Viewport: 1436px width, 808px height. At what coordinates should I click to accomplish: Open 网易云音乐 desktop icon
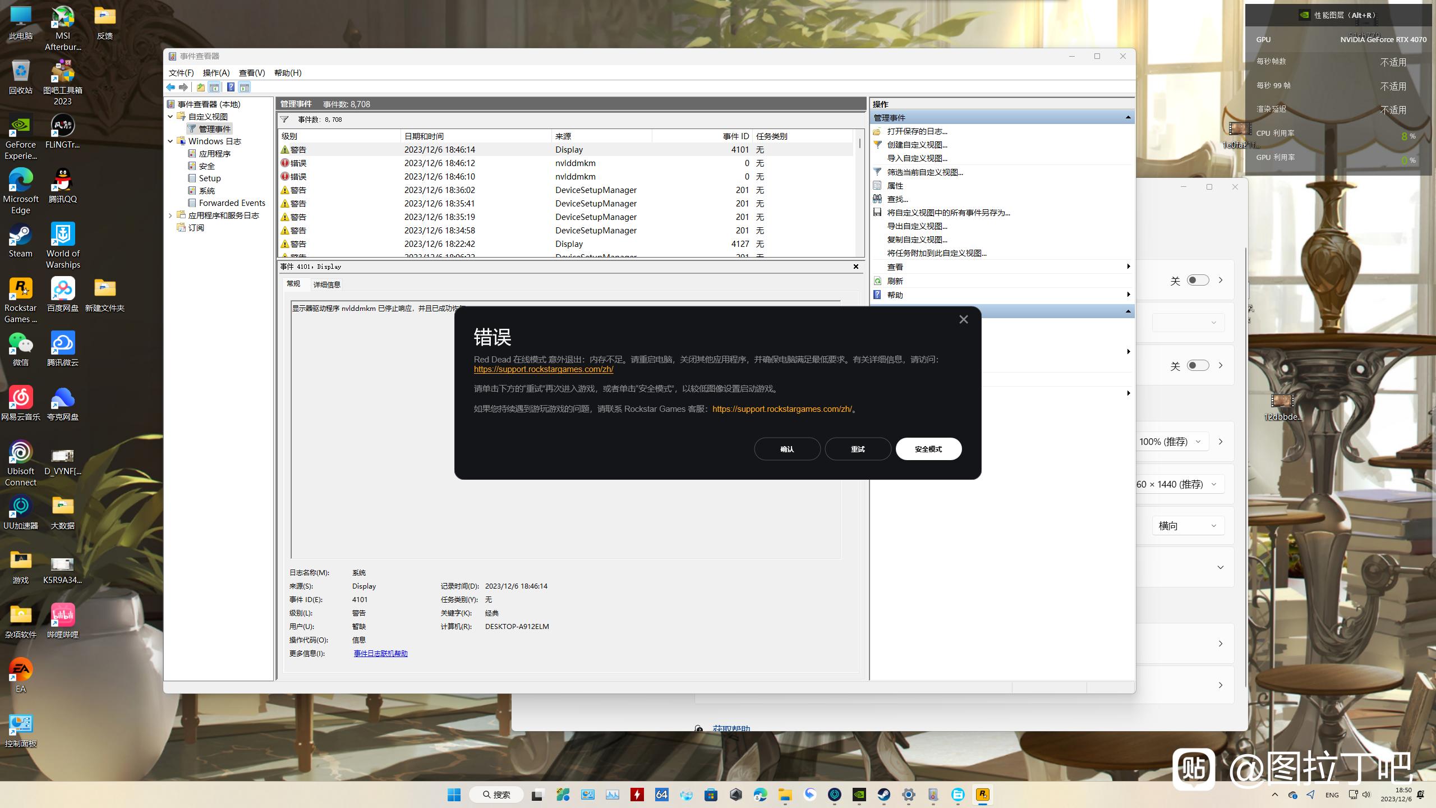21,405
